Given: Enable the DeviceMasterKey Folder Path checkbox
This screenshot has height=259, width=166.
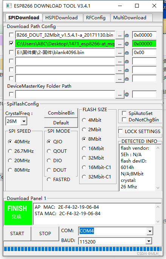Looking at the screenshot, I should (x=11, y=94).
